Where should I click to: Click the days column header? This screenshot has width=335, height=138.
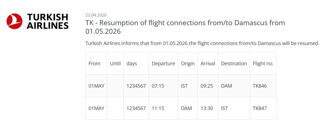click(132, 63)
